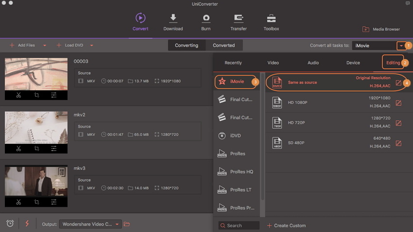Click the mkv2 video thumbnail
Screen dimensions: 413x232
pos(36,128)
